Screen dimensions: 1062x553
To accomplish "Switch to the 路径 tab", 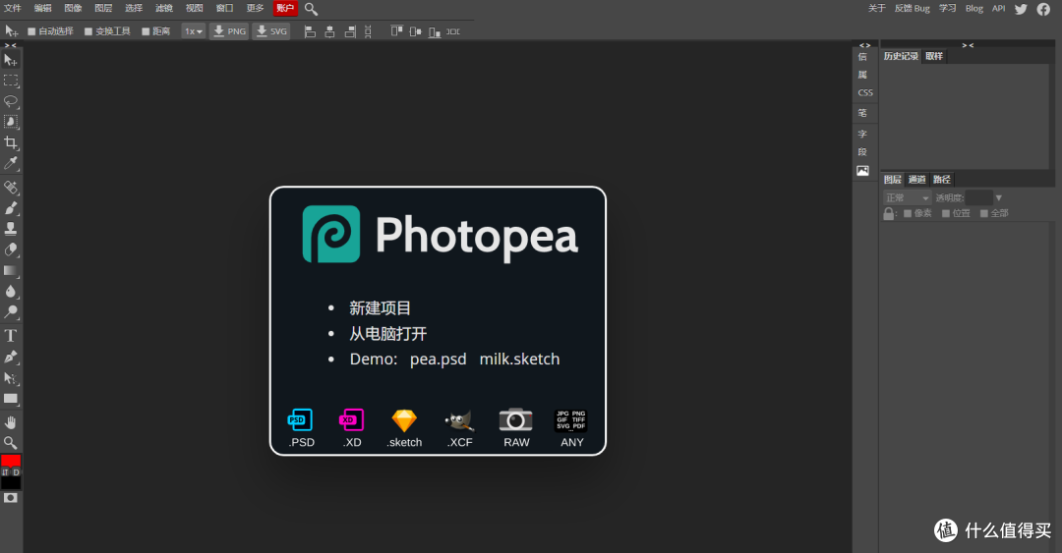I will pyautogui.click(x=941, y=180).
